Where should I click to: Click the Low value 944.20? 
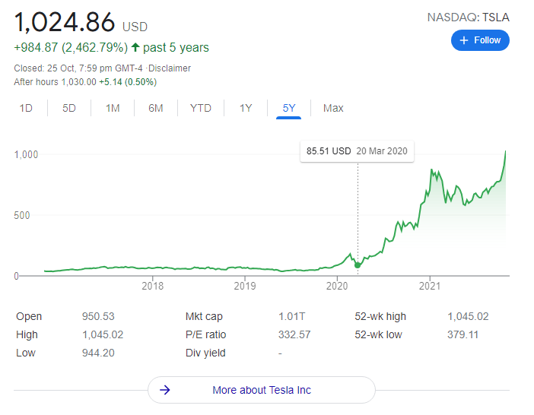[x=98, y=353]
